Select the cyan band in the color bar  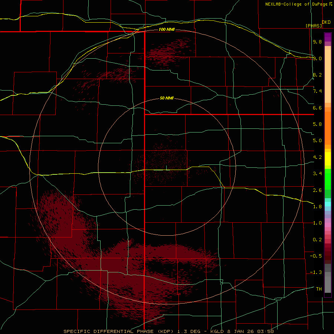point(328,204)
